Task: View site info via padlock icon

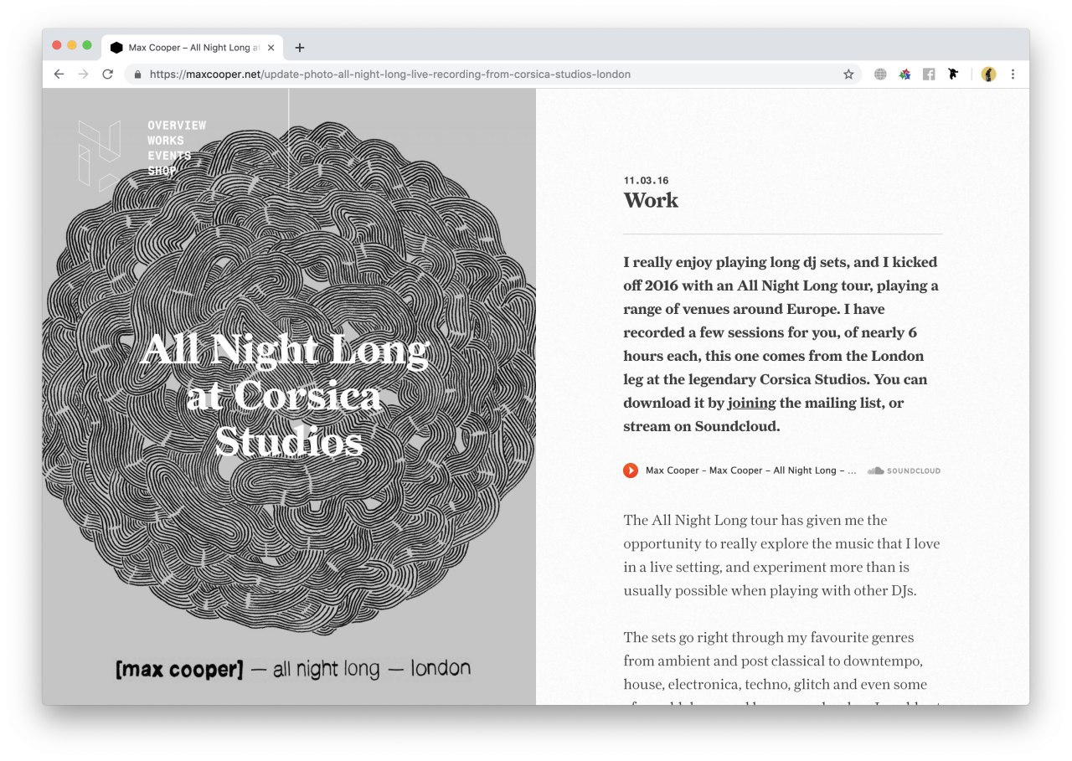Action: [x=137, y=75]
